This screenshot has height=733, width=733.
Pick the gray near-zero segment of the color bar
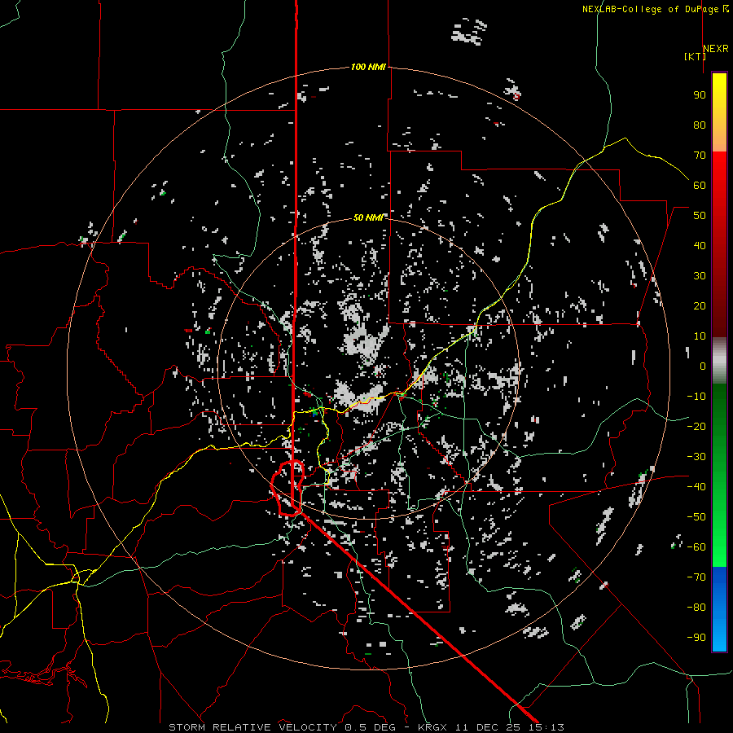[719, 361]
